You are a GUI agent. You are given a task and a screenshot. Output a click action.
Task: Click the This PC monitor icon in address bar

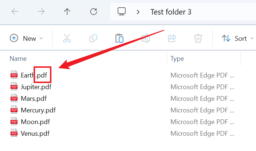[122, 12]
